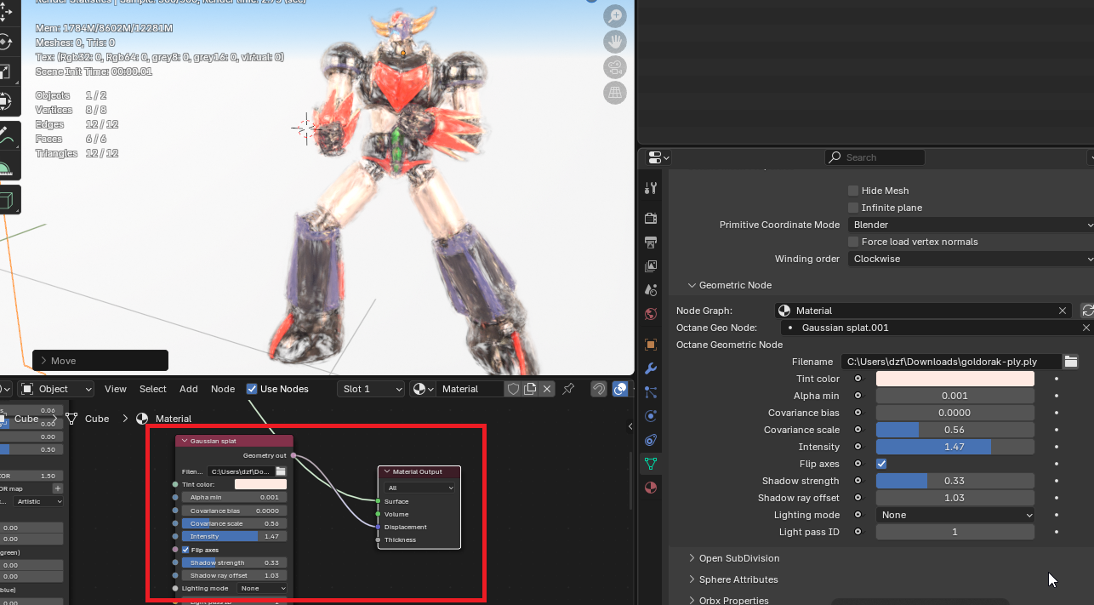This screenshot has height=605, width=1094.
Task: Click the Covariance scale slider in properties
Action: [955, 430]
